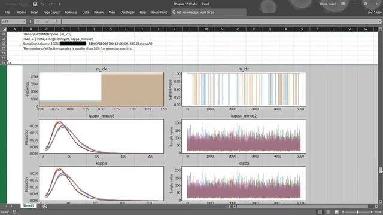383x215 pixels.
Task: Click the zoom out minus button
Action: [x=343, y=212]
